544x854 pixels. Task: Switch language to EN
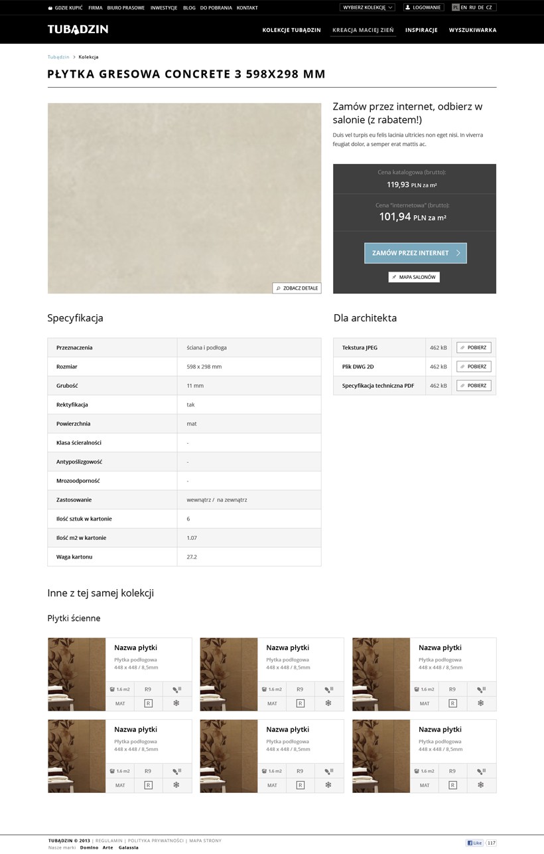point(464,7)
